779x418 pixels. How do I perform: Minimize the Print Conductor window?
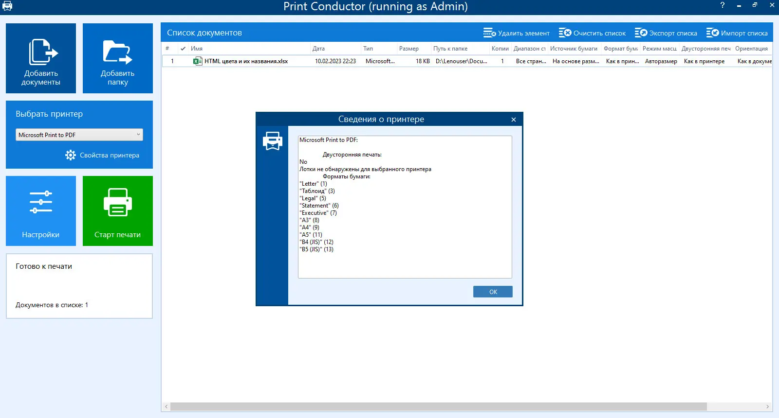coord(739,5)
